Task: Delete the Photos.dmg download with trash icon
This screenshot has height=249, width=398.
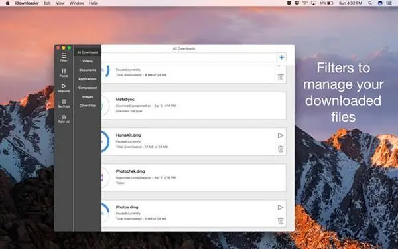Action: coord(281,221)
